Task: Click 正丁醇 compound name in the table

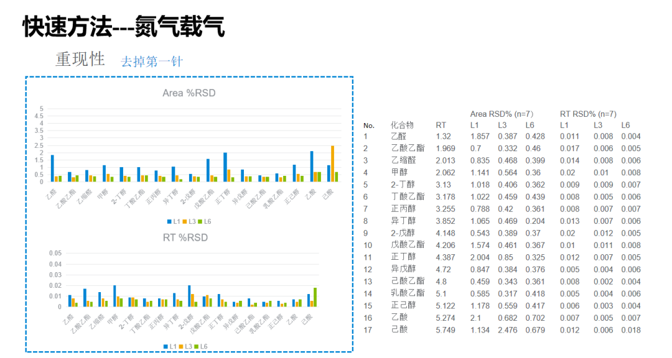Action: point(403,257)
